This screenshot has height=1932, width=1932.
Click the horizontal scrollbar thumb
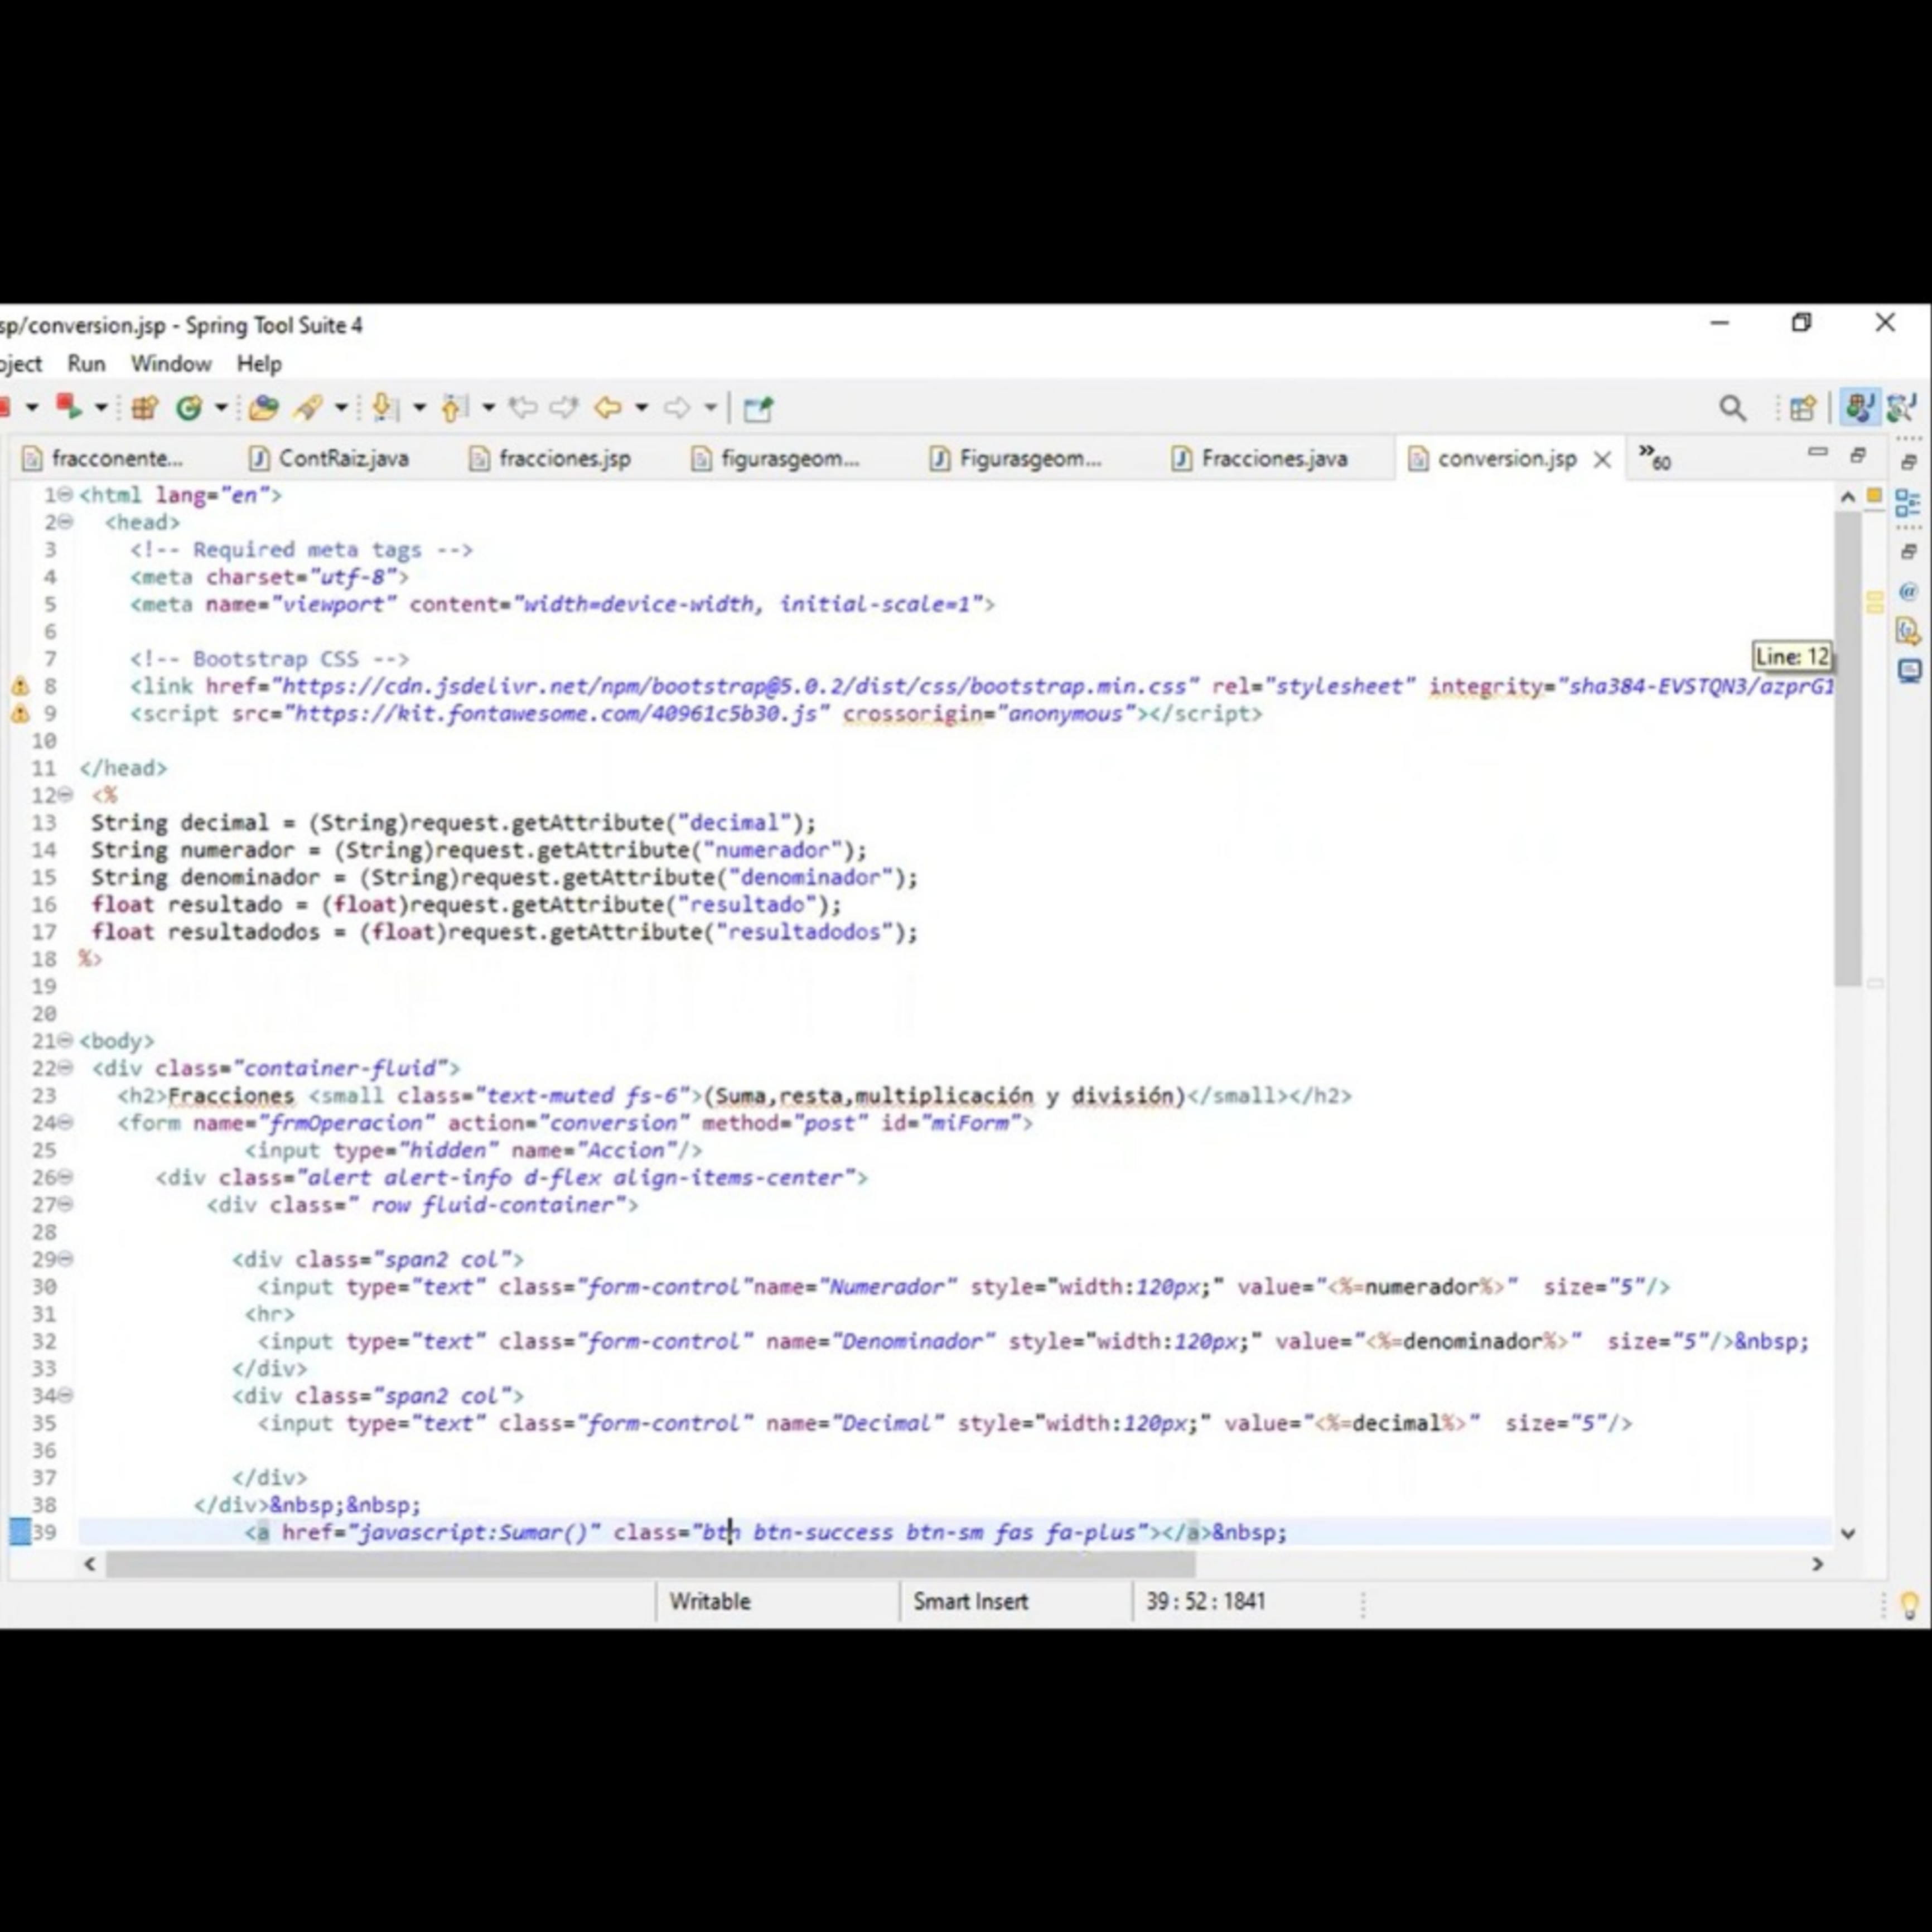tap(650, 1564)
